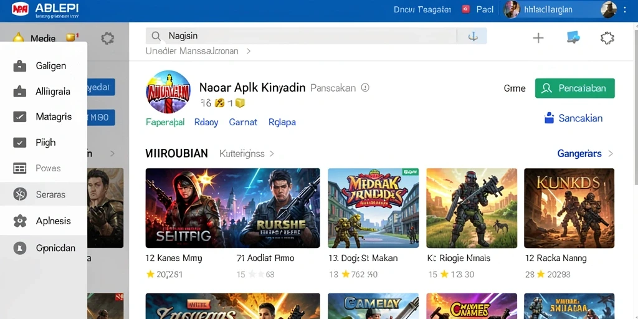Click the yellow bell icon next to Medie
The width and height of the screenshot is (638, 319).
(18, 38)
